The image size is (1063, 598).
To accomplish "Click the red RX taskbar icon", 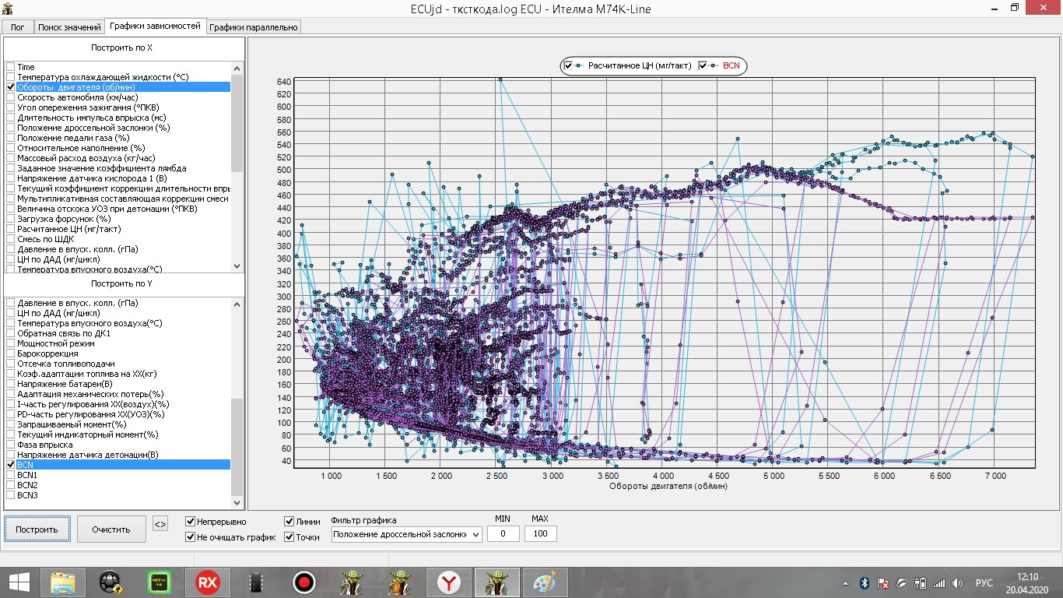I will [208, 582].
